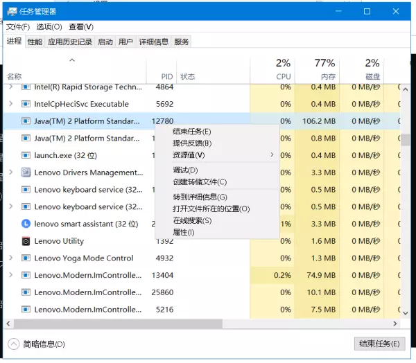Click icon of Java(TM) process with PID 12780
Viewport: 416px width, 363px height.
pyautogui.click(x=26, y=121)
